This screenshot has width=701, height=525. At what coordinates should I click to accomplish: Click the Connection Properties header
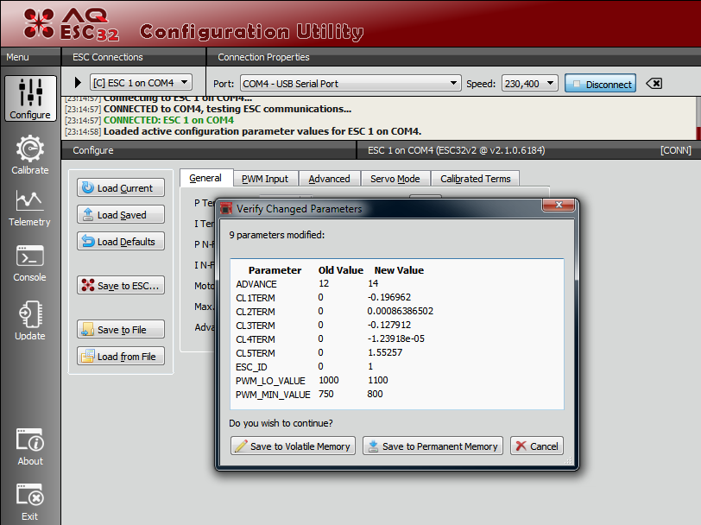pos(264,57)
